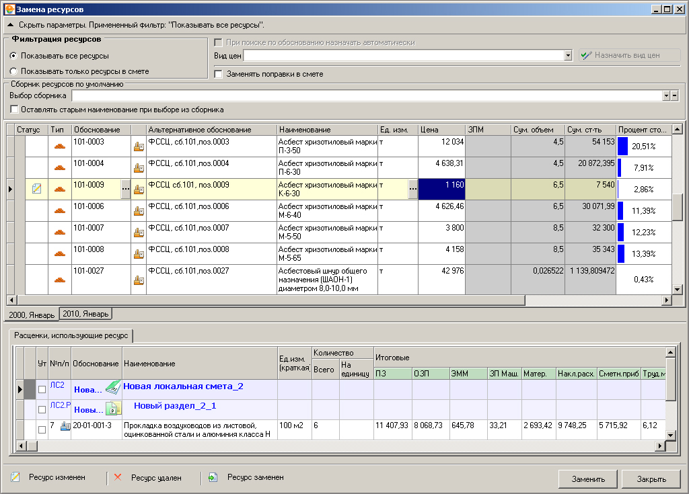689x494 pixels.
Task: Collapse parameters with 'Скрыть параметры' arrow
Action: (11, 25)
